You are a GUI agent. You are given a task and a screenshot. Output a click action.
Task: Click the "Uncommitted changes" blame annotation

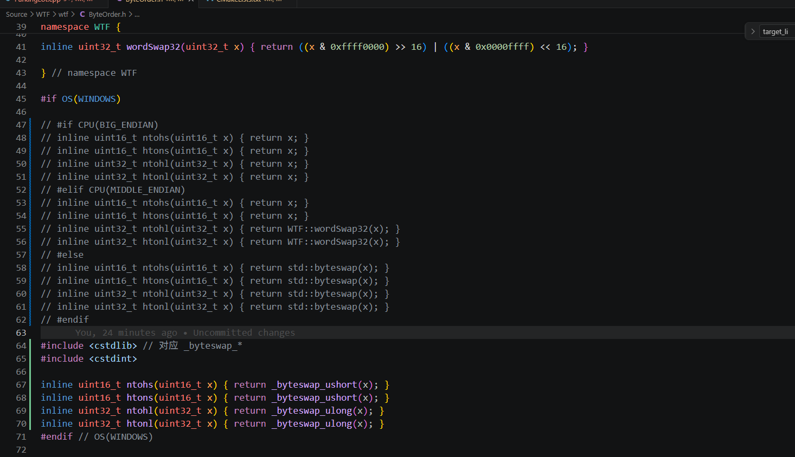(x=244, y=333)
